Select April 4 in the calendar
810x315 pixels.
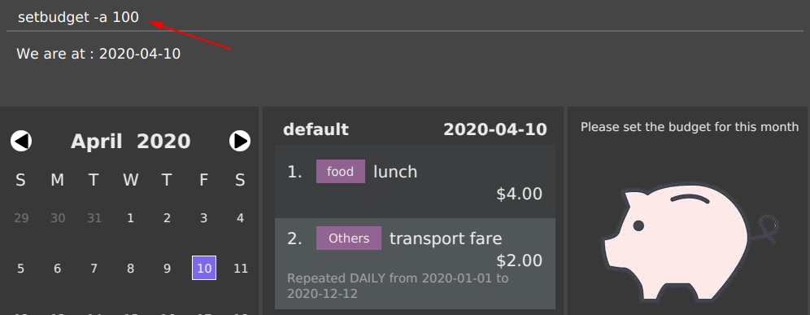pyautogui.click(x=240, y=218)
